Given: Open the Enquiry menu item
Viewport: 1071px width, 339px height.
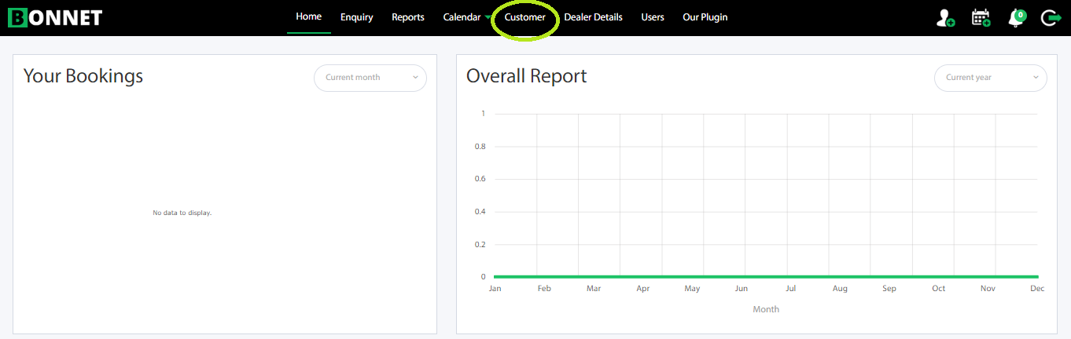Looking at the screenshot, I should point(357,17).
